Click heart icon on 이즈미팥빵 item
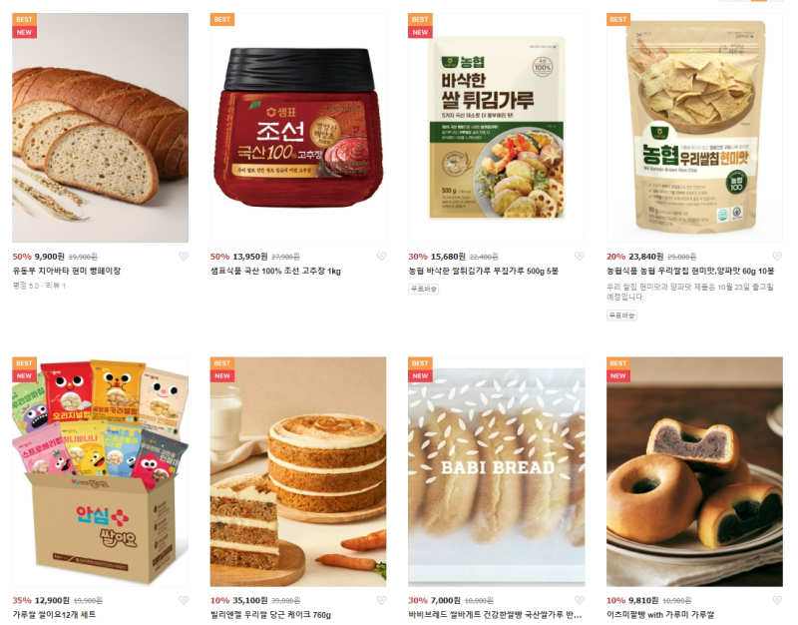 (x=777, y=600)
